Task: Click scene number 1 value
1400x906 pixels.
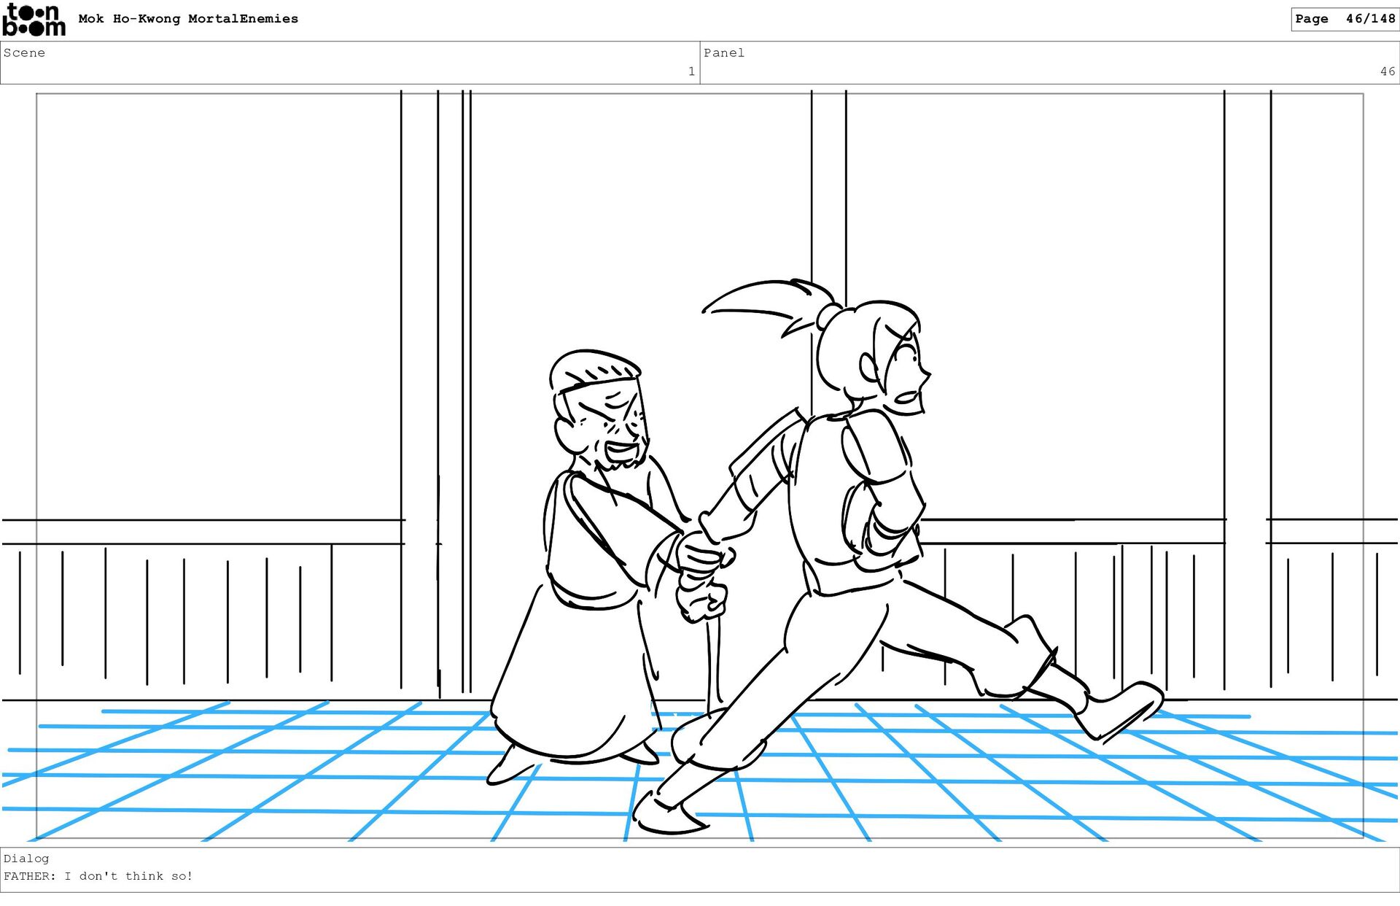Action: [x=691, y=71]
